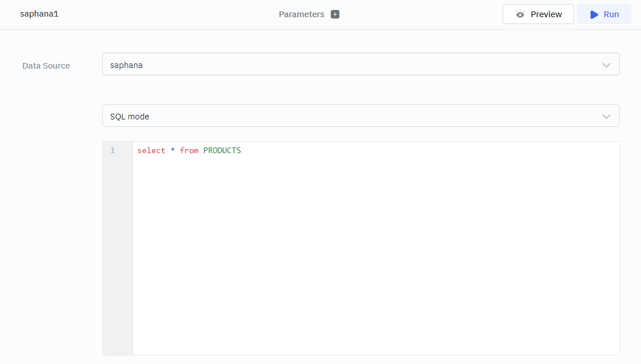Click line number 1 in editor gutter

[113, 151]
